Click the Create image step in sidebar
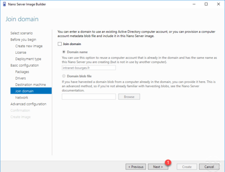The height and width of the screenshot is (172, 225). (21, 117)
